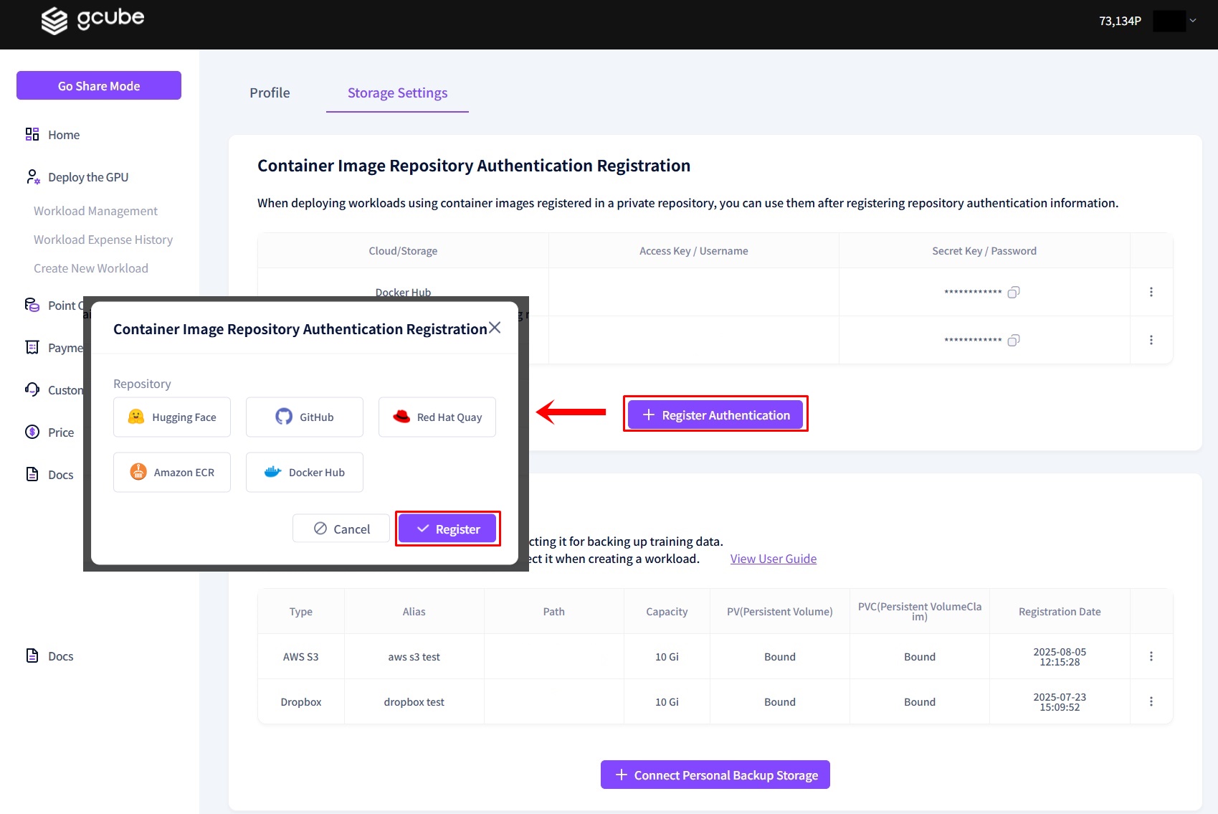Select Amazon ECR repository option

click(x=172, y=473)
